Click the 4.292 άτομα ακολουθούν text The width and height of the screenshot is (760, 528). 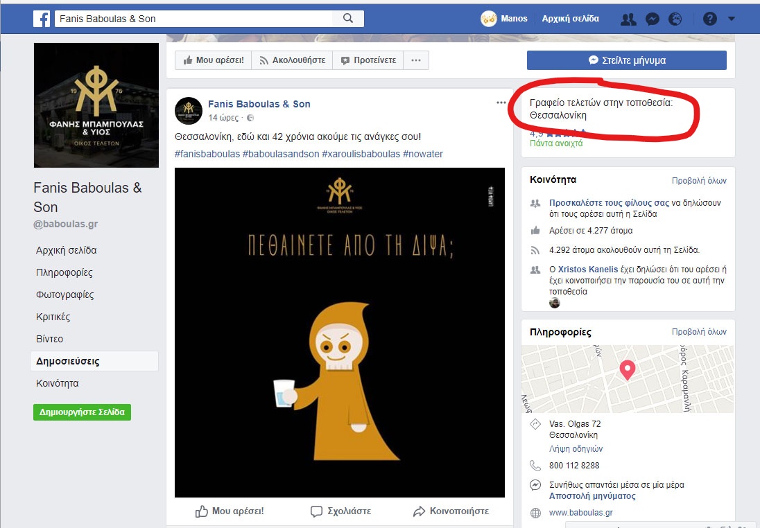click(624, 250)
